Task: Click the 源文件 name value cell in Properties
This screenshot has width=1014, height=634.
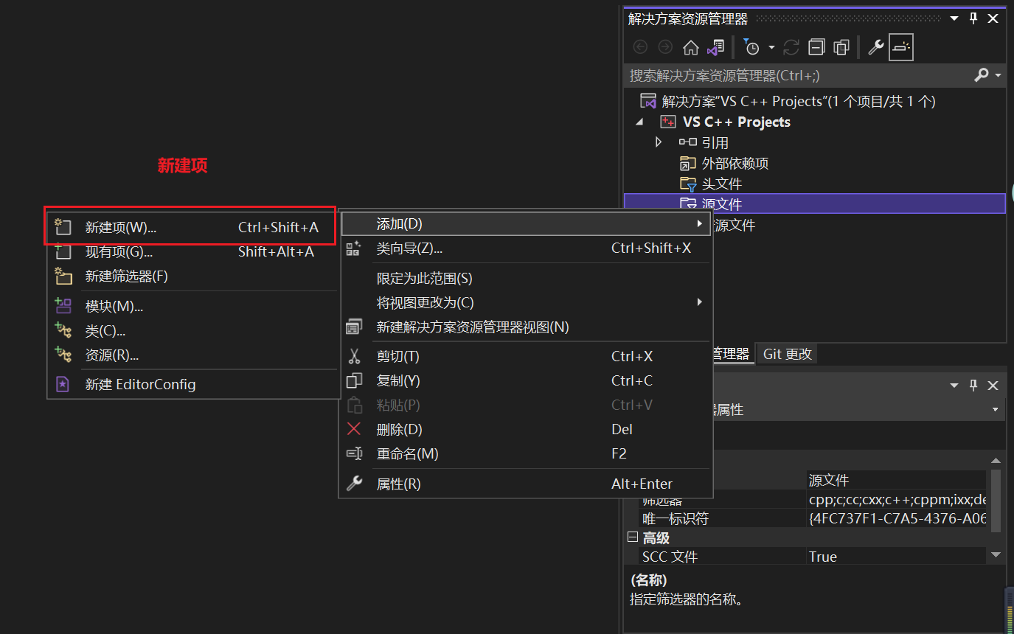Action: (x=897, y=481)
